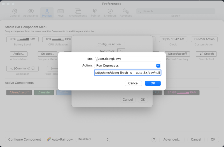
Task: Cancel the front action dialog
Action: (x=133, y=83)
